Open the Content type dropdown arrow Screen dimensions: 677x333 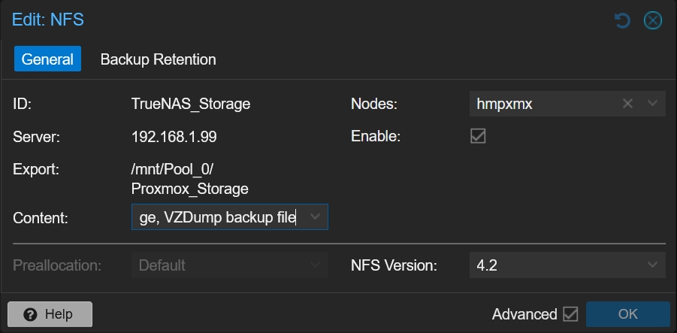(315, 216)
